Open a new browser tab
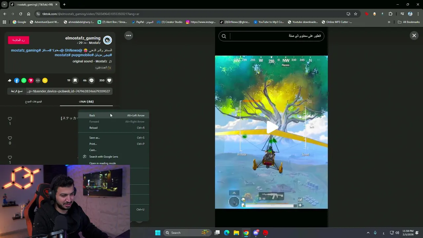This screenshot has height=238, width=423. tap(64, 4)
